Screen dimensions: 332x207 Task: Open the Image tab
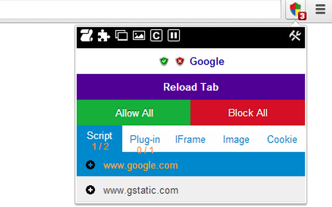pyautogui.click(x=236, y=140)
